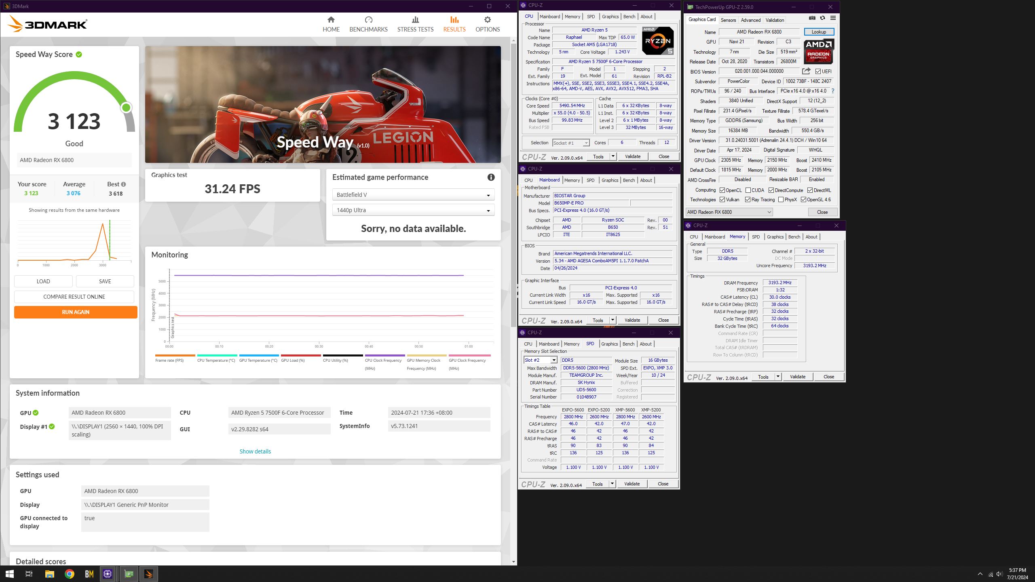Toggle the Vulkan checkbox in GPU-Z

[722, 200]
